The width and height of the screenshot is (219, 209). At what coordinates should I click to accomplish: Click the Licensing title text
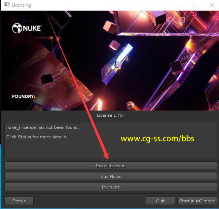pos(21,5)
